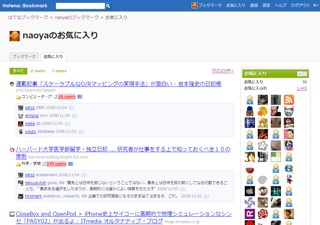Open antipop's user link
Image resolution: width=320 pixels, height=225 pixels.
click(32, 116)
